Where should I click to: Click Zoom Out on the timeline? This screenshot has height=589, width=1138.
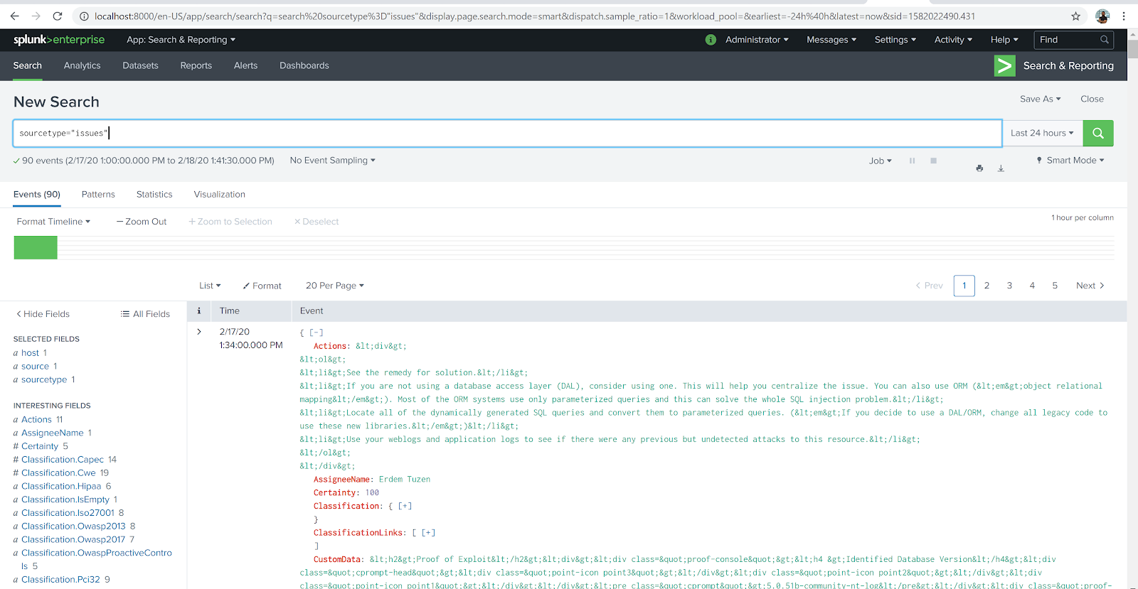(x=142, y=222)
